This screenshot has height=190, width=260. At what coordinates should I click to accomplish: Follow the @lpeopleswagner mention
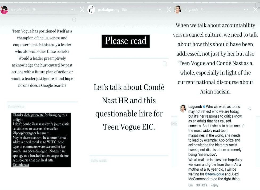click(25, 133)
